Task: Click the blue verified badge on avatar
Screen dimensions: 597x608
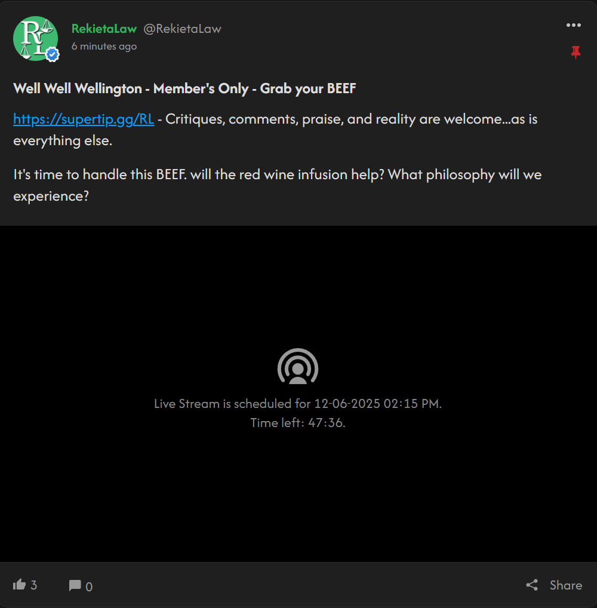Action: (53, 55)
